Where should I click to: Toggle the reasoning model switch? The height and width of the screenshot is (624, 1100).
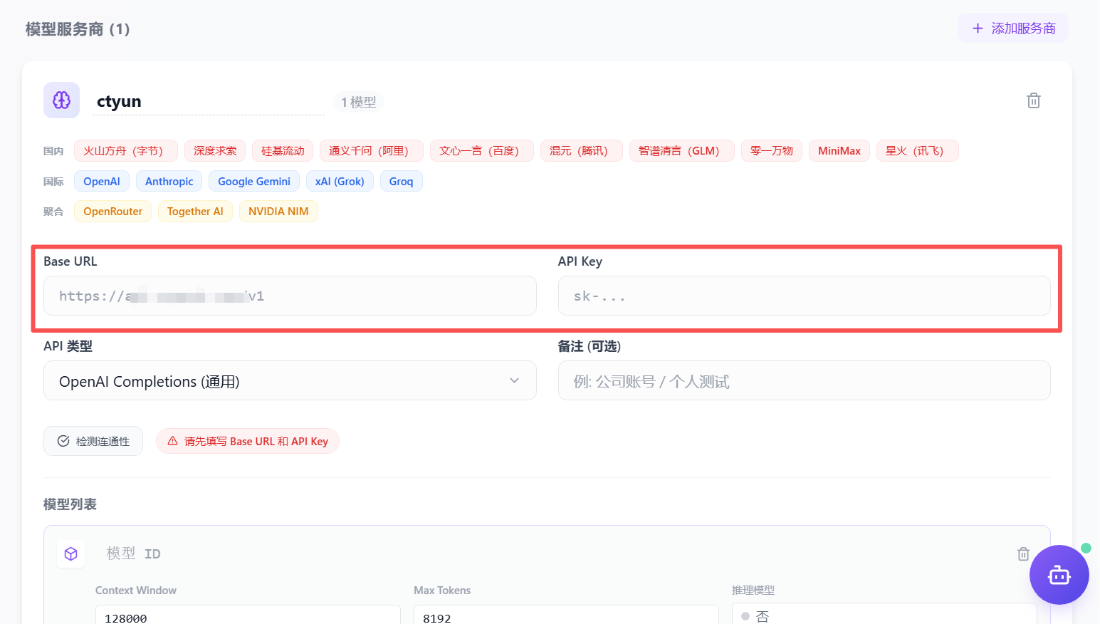[745, 616]
